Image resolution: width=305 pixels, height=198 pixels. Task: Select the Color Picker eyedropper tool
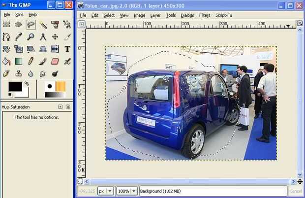pyautogui.click(x=19, y=37)
